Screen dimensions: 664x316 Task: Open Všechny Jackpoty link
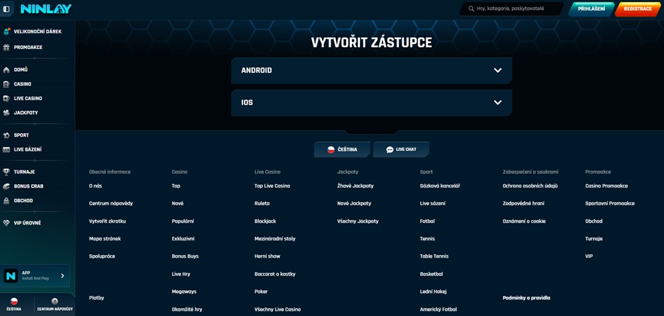(x=358, y=221)
